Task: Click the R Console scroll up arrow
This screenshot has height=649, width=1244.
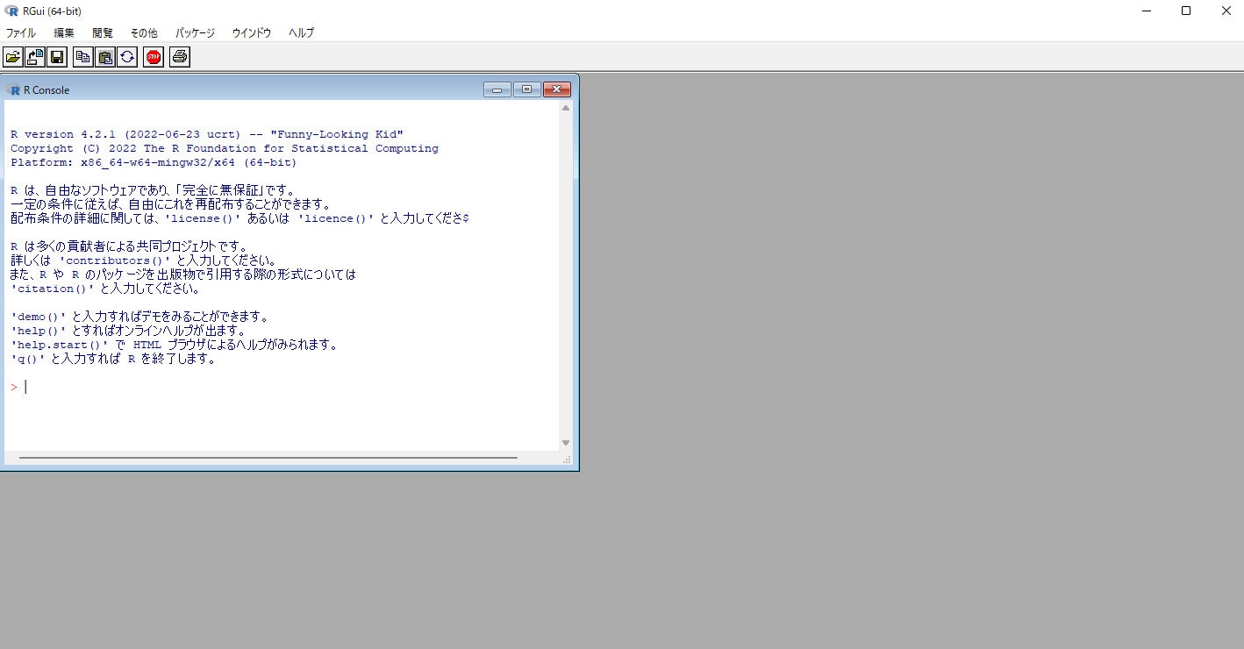Action: click(x=566, y=108)
